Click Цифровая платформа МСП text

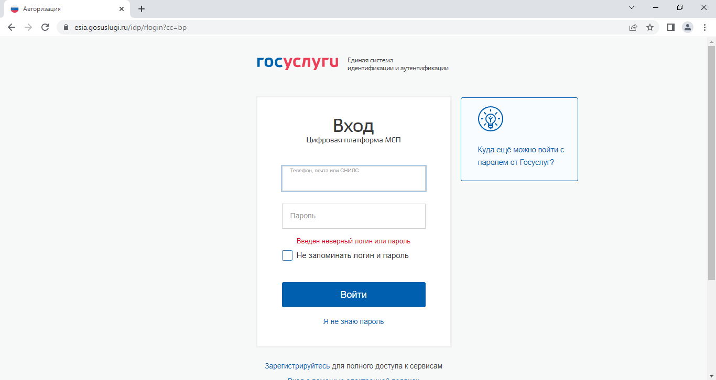coord(354,140)
